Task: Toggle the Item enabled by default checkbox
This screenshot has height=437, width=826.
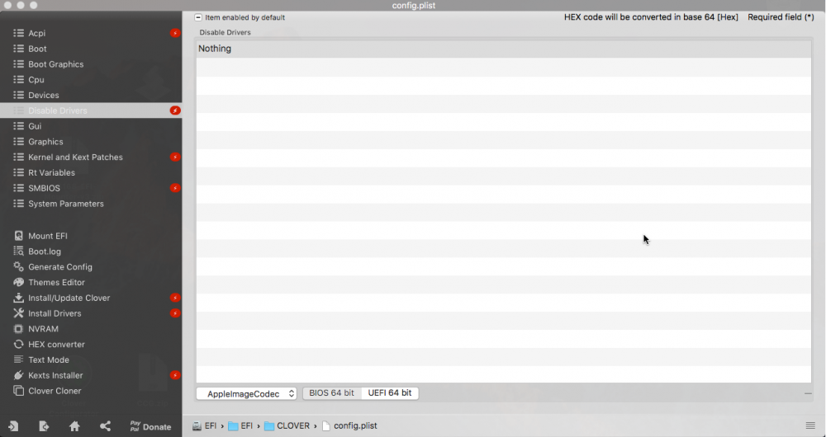Action: click(198, 17)
